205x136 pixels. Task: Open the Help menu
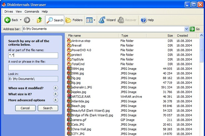[x=45, y=12]
